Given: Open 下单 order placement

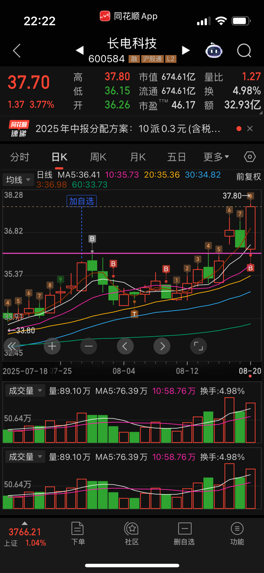Looking at the screenshot, I should [78, 534].
